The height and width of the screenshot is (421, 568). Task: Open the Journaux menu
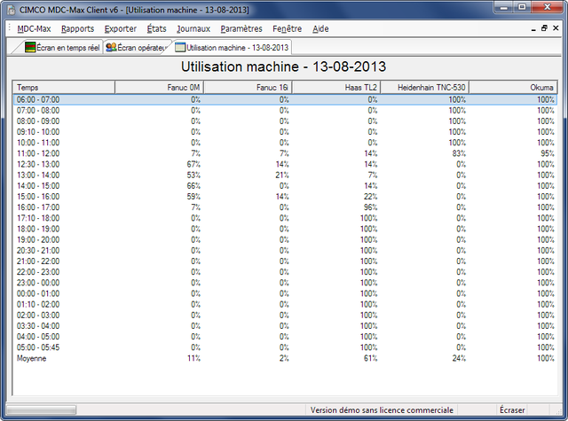click(x=193, y=28)
